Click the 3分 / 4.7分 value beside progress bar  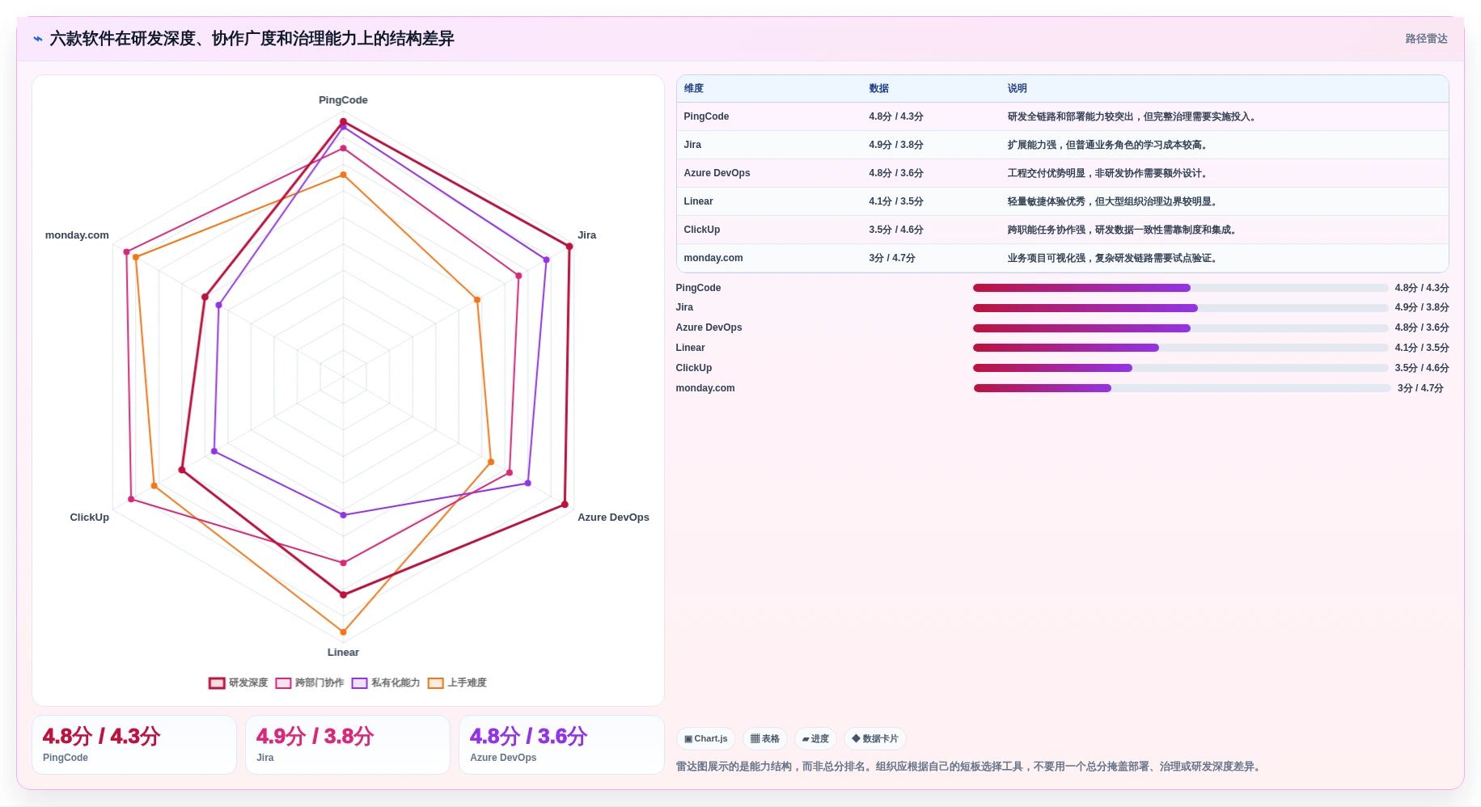click(1420, 388)
